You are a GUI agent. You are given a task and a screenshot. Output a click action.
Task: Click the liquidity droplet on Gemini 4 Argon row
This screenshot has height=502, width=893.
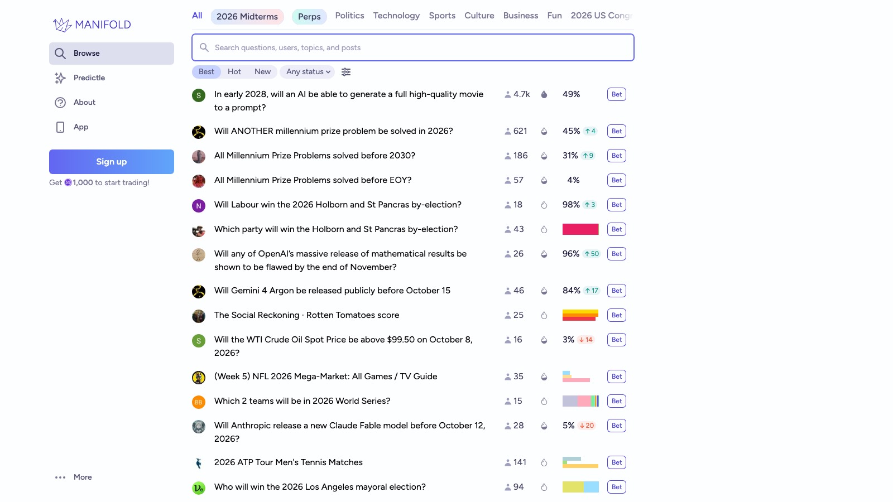coord(544,291)
